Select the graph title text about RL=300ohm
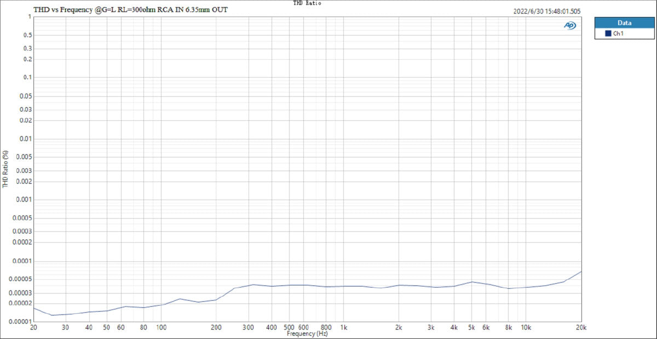 (x=131, y=9)
